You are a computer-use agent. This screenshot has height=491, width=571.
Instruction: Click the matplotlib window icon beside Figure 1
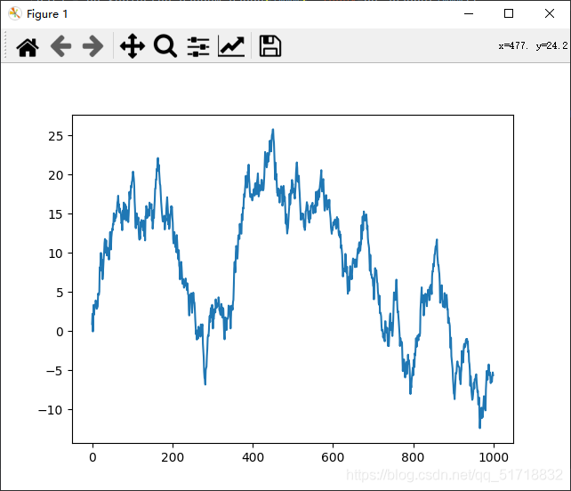click(15, 14)
